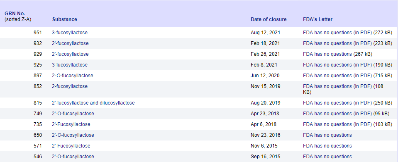Open 2'-O-fucosyllactose substance for GRN 546
This screenshot has height=162, width=398.
point(73,157)
